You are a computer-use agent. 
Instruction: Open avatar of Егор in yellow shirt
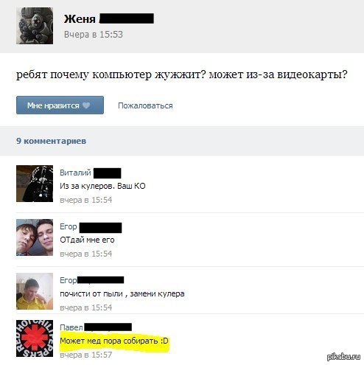35,291
